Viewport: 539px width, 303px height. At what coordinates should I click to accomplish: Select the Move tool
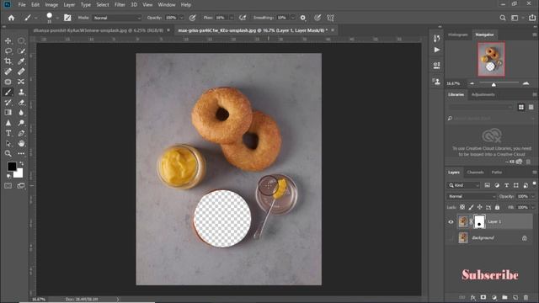coord(8,41)
